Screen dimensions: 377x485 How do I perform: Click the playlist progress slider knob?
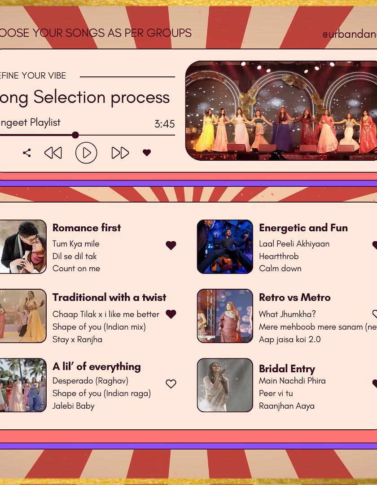[75, 135]
